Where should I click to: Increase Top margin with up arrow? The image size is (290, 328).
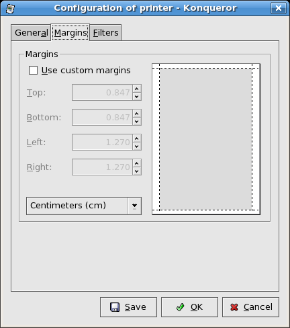137,89
